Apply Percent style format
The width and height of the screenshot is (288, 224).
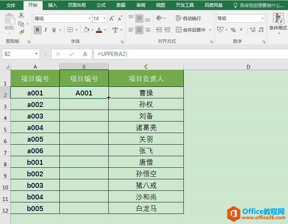(x=233, y=30)
